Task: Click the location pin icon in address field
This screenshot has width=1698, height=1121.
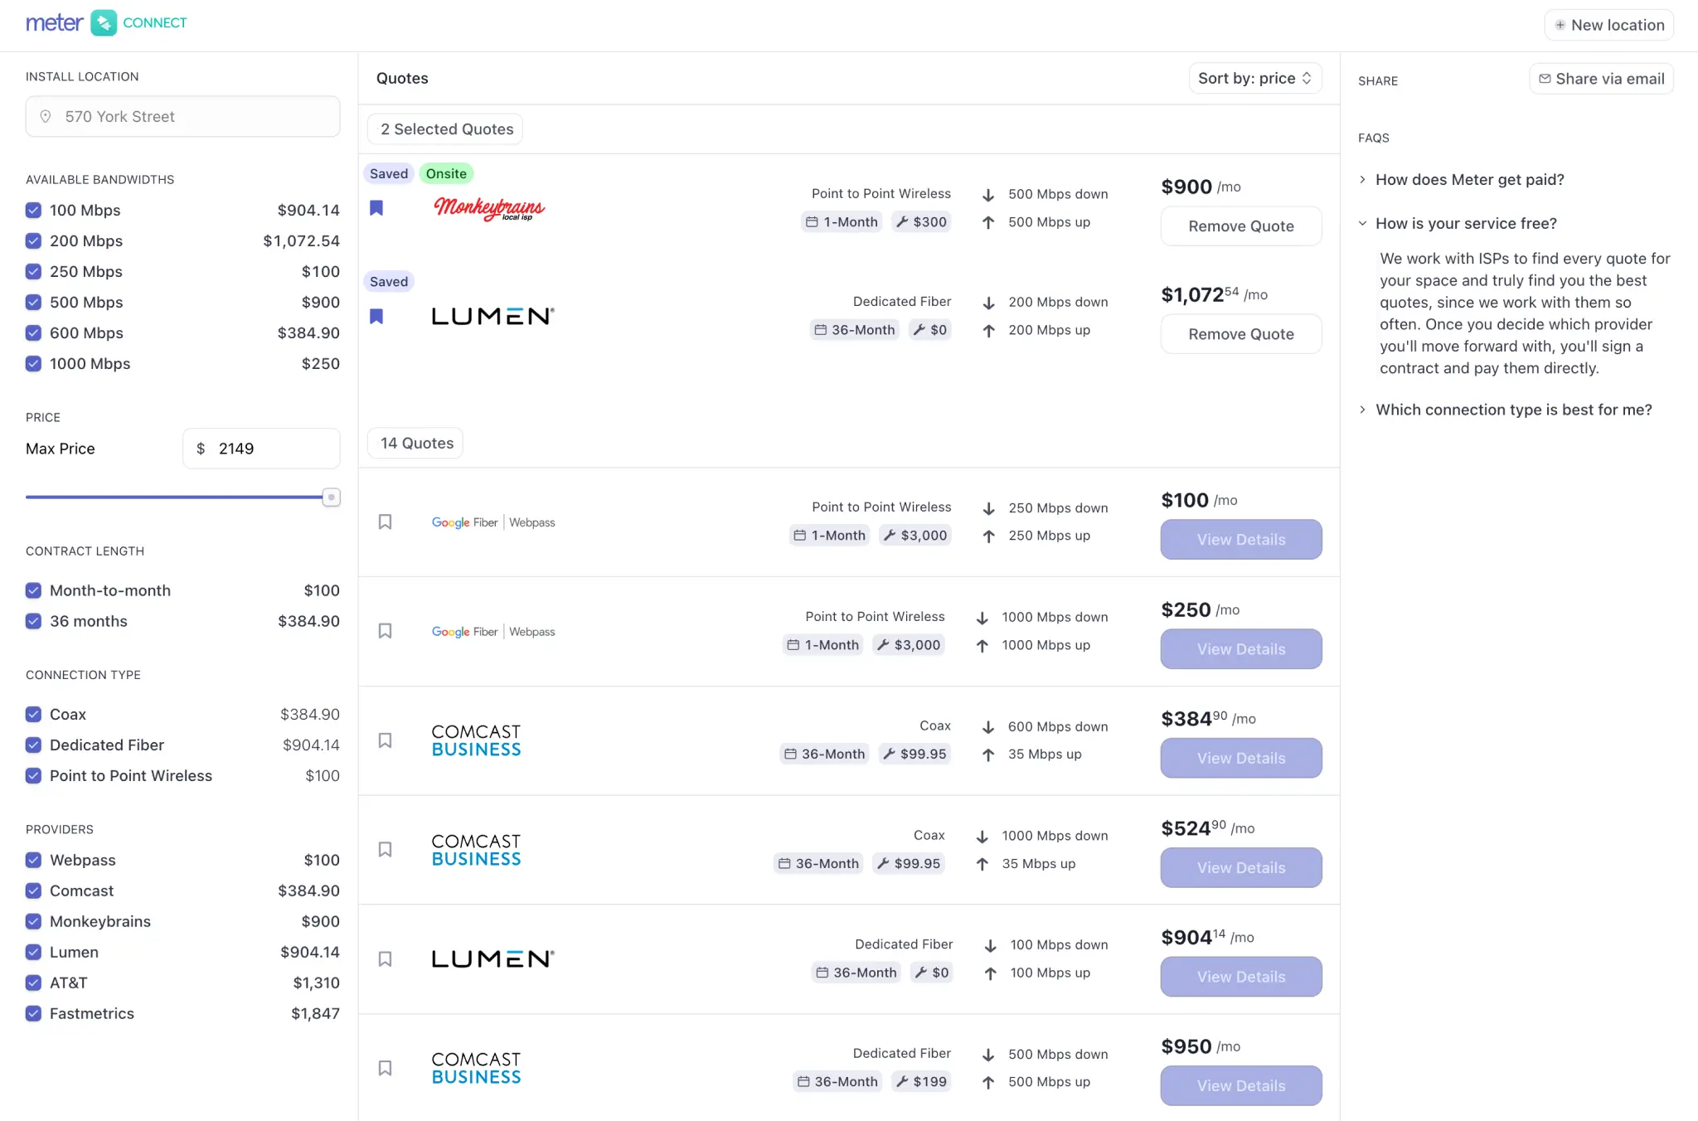Action: 46,117
